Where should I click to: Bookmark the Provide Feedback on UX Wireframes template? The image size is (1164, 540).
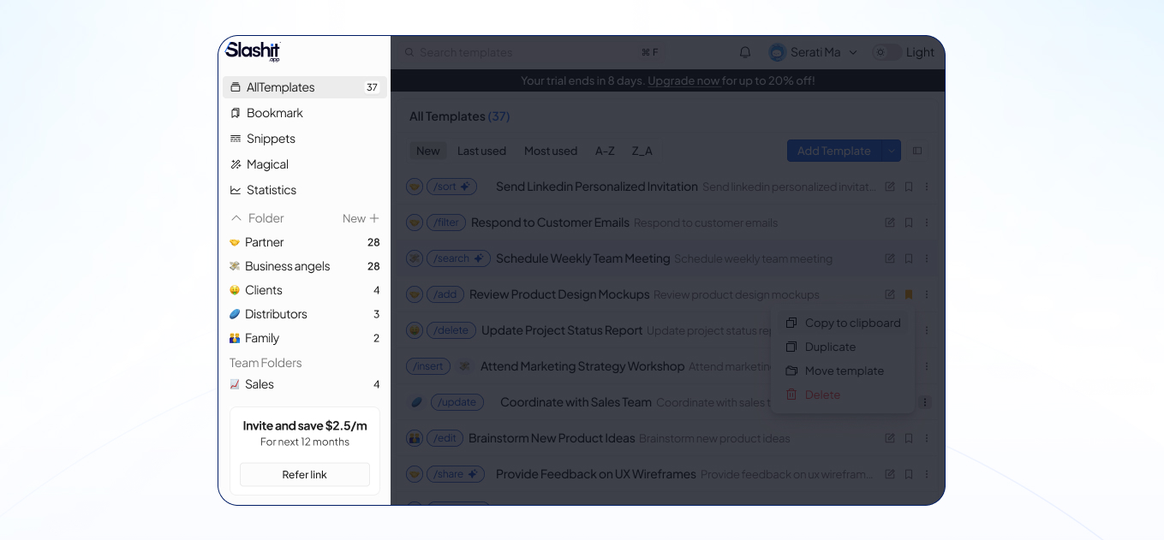click(909, 474)
